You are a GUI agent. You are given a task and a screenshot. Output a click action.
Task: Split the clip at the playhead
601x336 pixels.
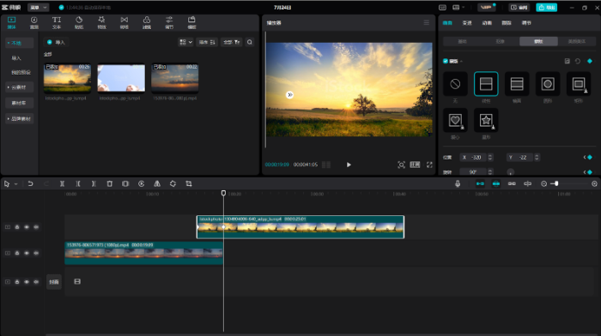pos(62,183)
